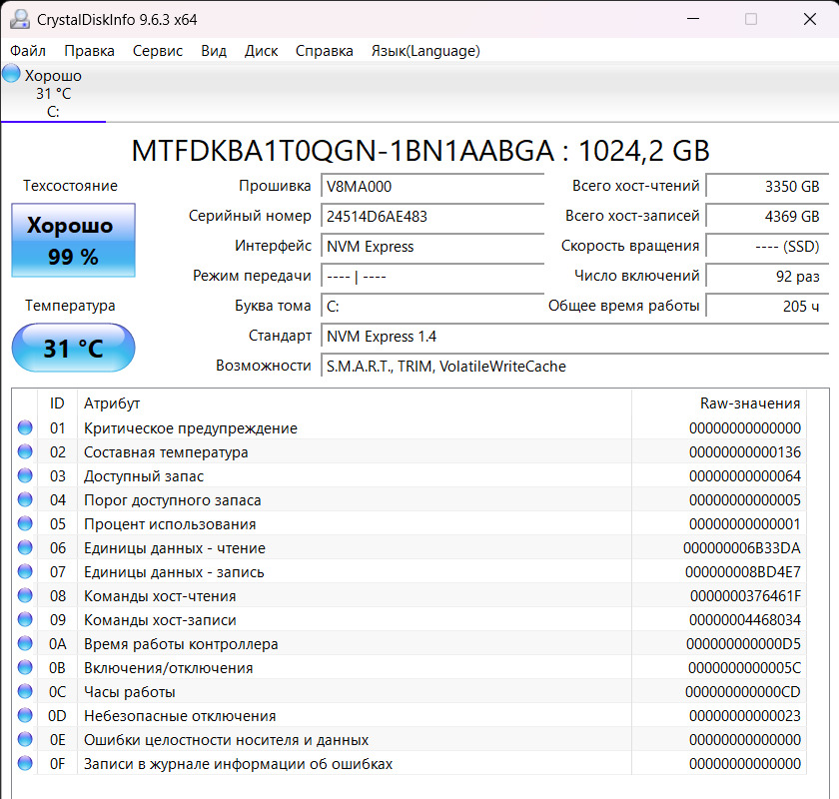Click the Режим передачи field
This screenshot has height=799, width=839.
432,276
